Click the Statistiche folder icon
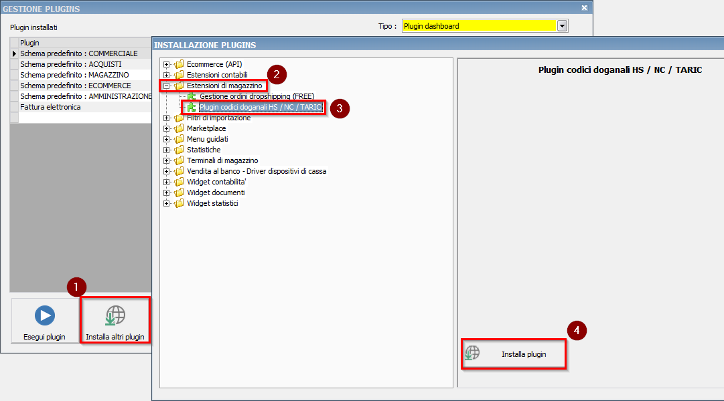This screenshot has height=401, width=724. point(179,150)
